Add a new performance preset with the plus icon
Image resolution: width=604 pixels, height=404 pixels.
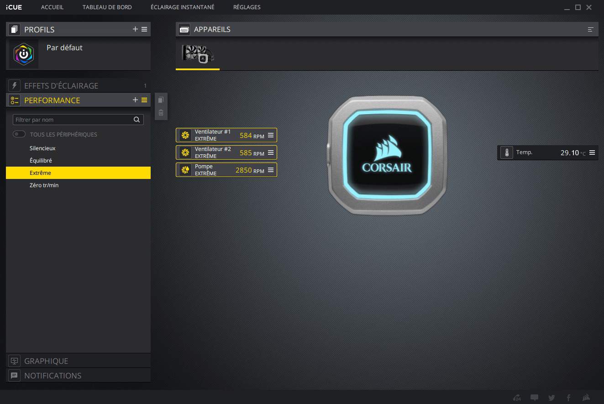coord(135,100)
